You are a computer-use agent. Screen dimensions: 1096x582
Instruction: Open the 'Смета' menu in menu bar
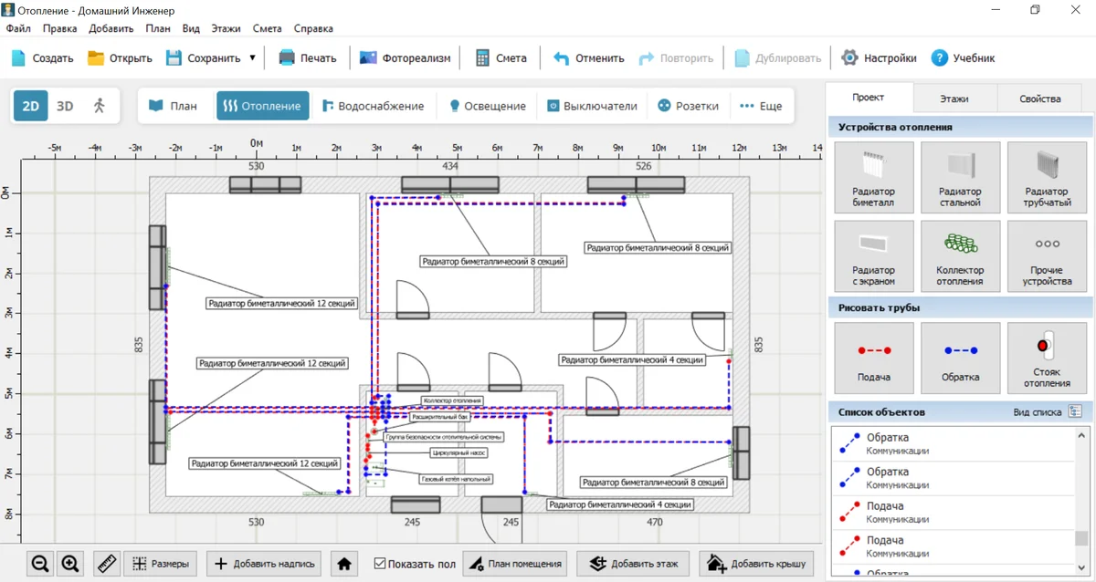point(267,28)
